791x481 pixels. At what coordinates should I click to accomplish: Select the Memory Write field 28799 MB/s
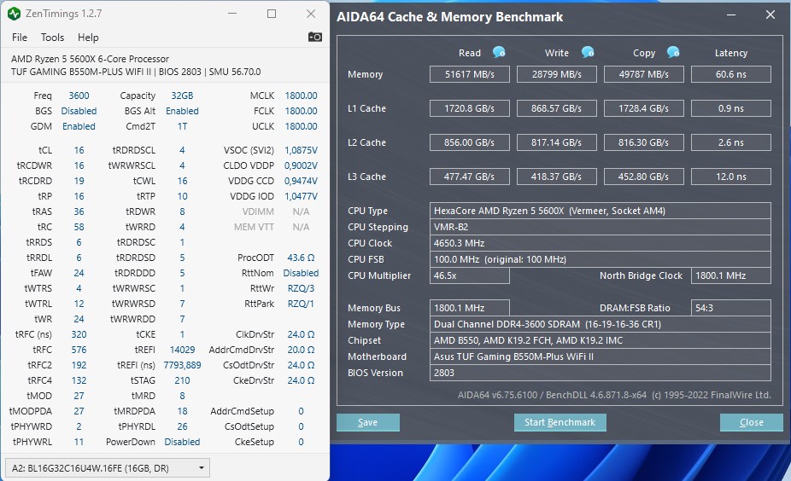coord(556,74)
